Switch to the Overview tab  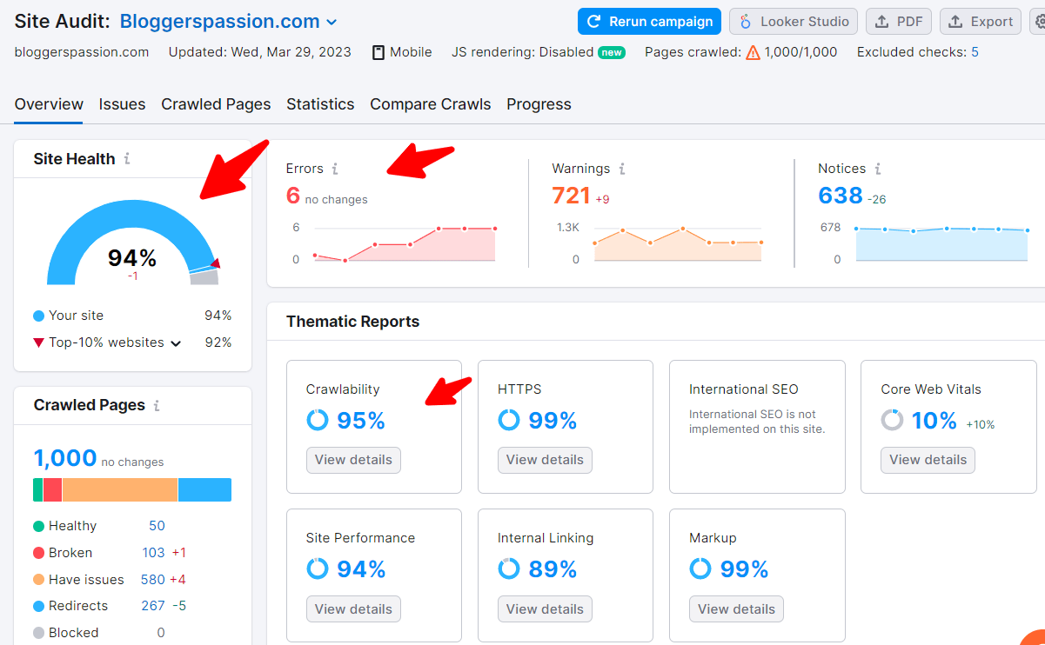pos(49,104)
